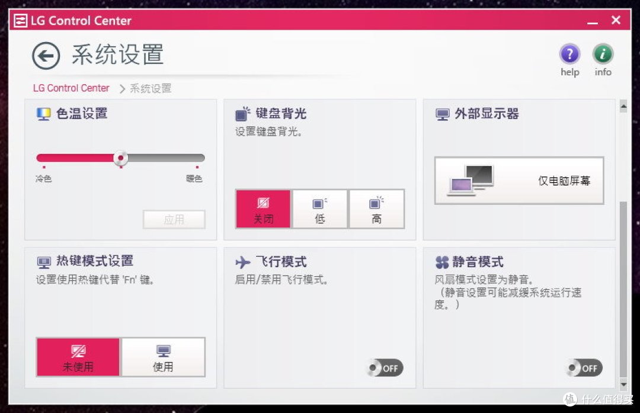Click LG Control Center breadcrumb link
This screenshot has height=413, width=640.
pyautogui.click(x=71, y=88)
